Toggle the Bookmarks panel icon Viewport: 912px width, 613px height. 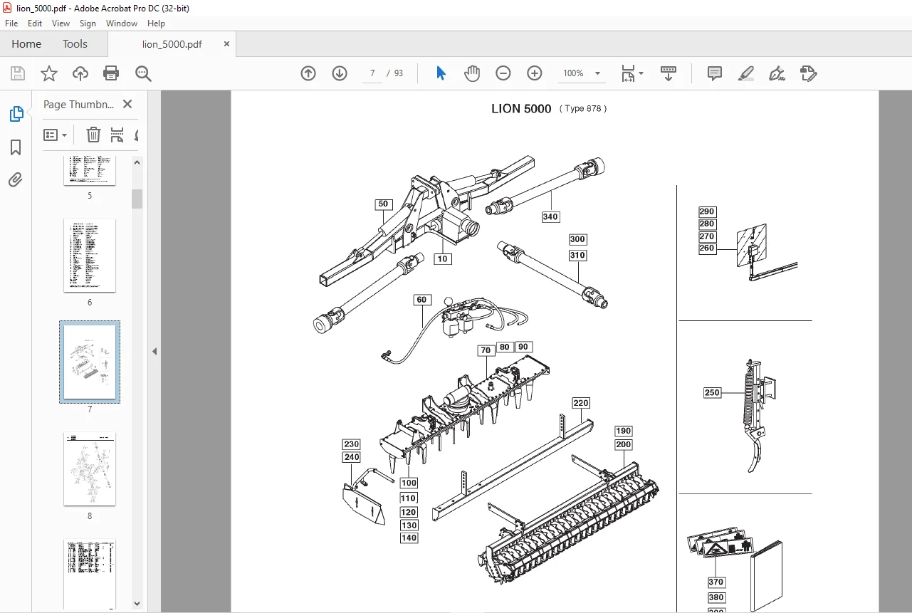pyautogui.click(x=16, y=147)
